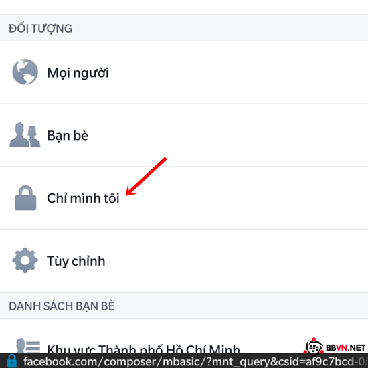Click the red arrow annotation
The width and height of the screenshot is (368, 368).
(146, 176)
